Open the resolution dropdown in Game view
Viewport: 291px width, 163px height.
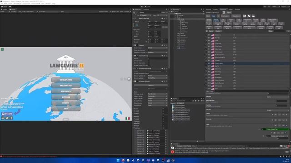[x=29, y=12]
